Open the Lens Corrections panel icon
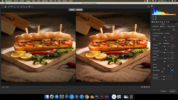The width and height of the screenshot is (178, 100). point(162,22)
